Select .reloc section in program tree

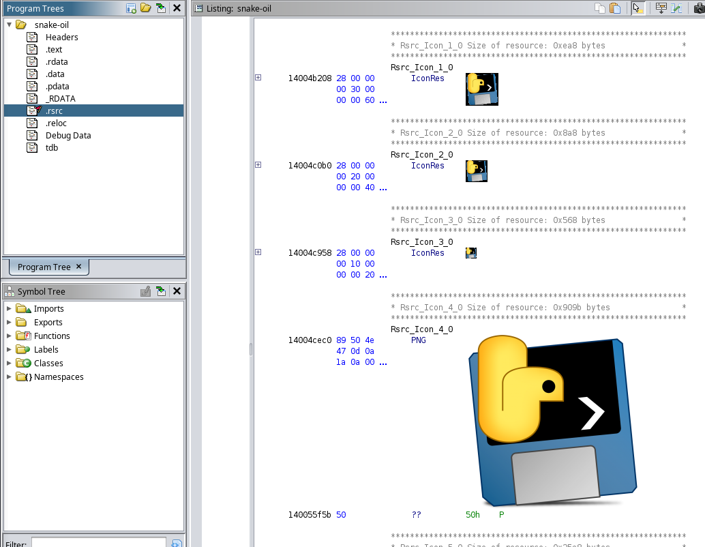click(x=56, y=123)
